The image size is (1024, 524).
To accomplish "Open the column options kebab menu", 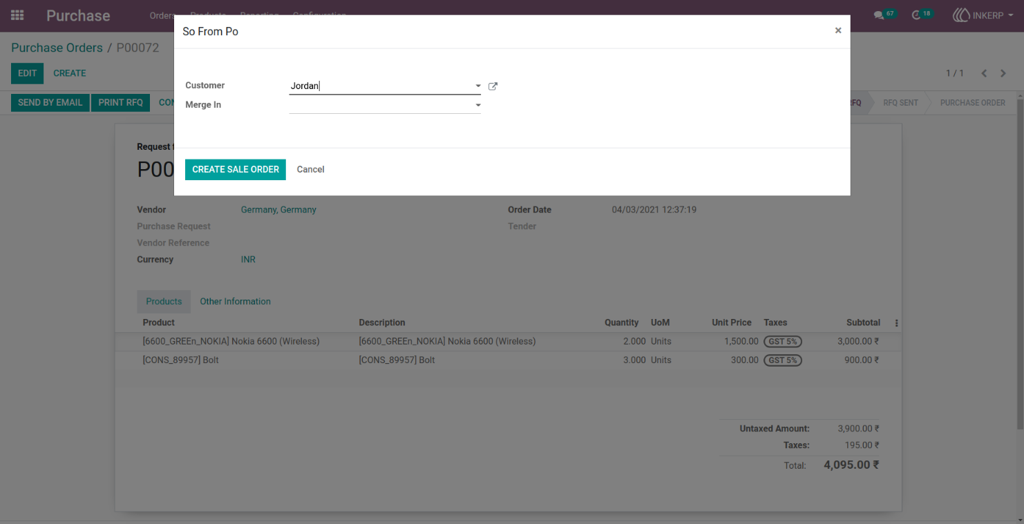I will (x=897, y=322).
